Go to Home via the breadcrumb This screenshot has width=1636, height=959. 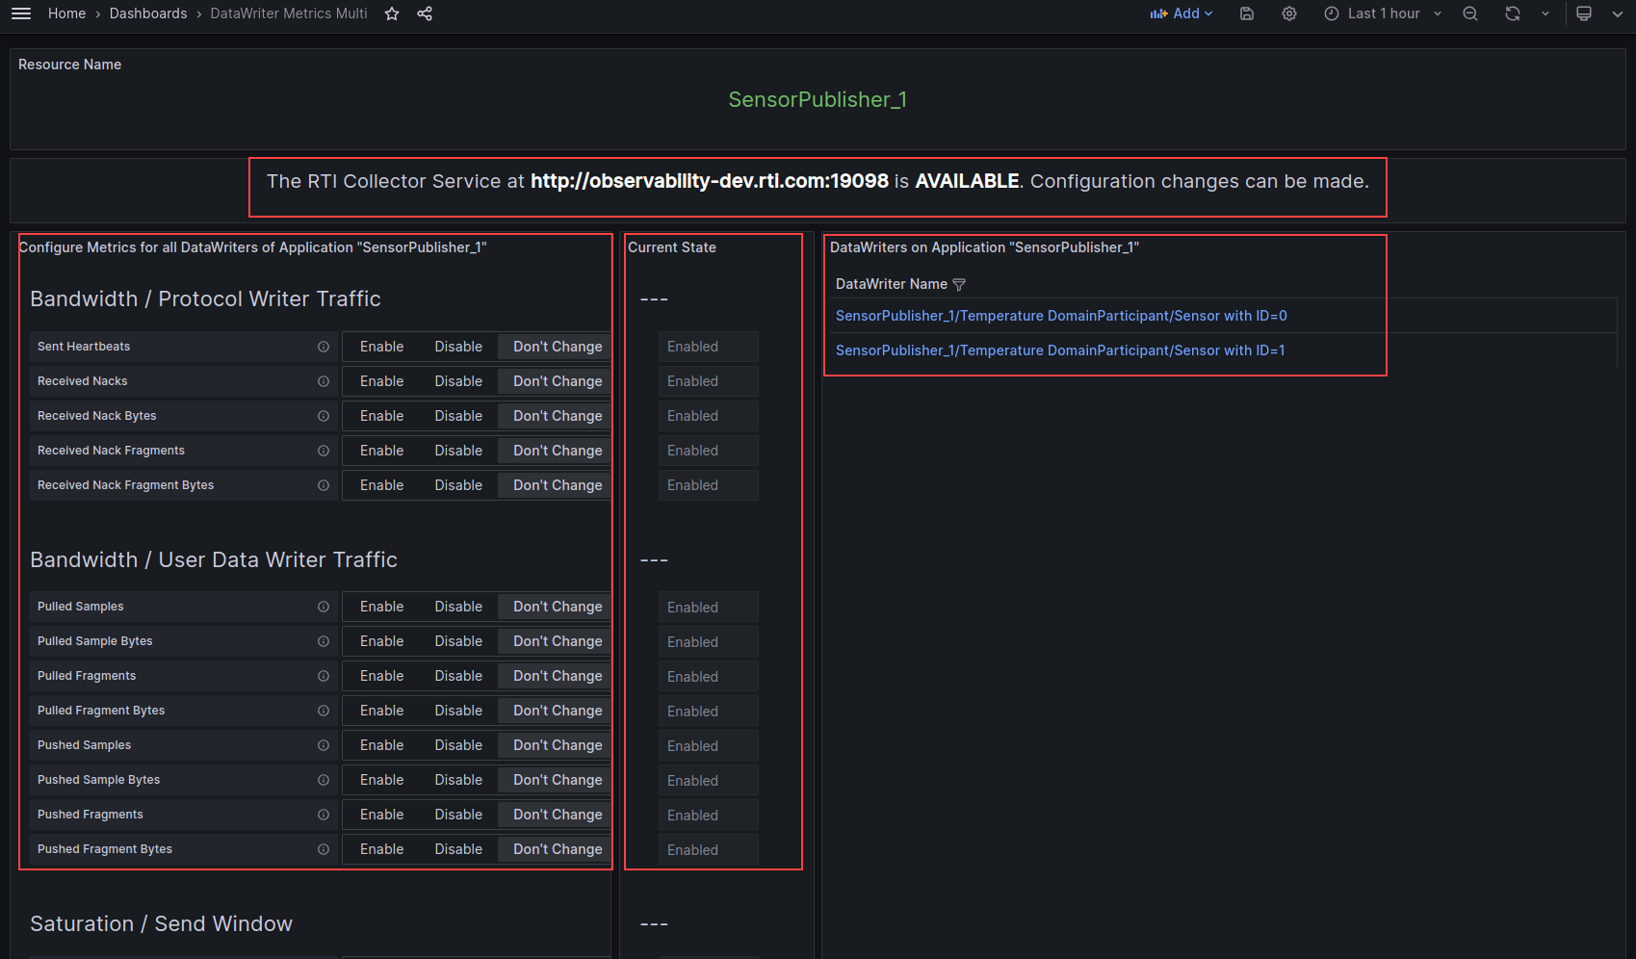(66, 13)
